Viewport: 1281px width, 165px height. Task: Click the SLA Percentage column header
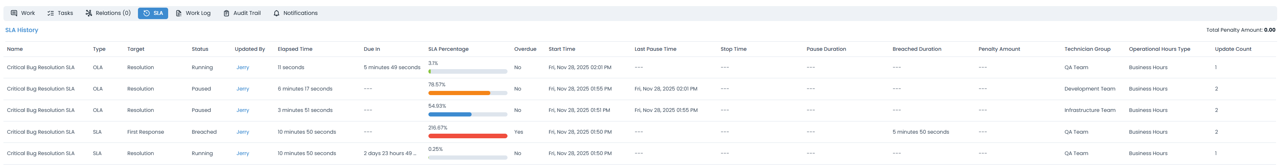point(448,49)
